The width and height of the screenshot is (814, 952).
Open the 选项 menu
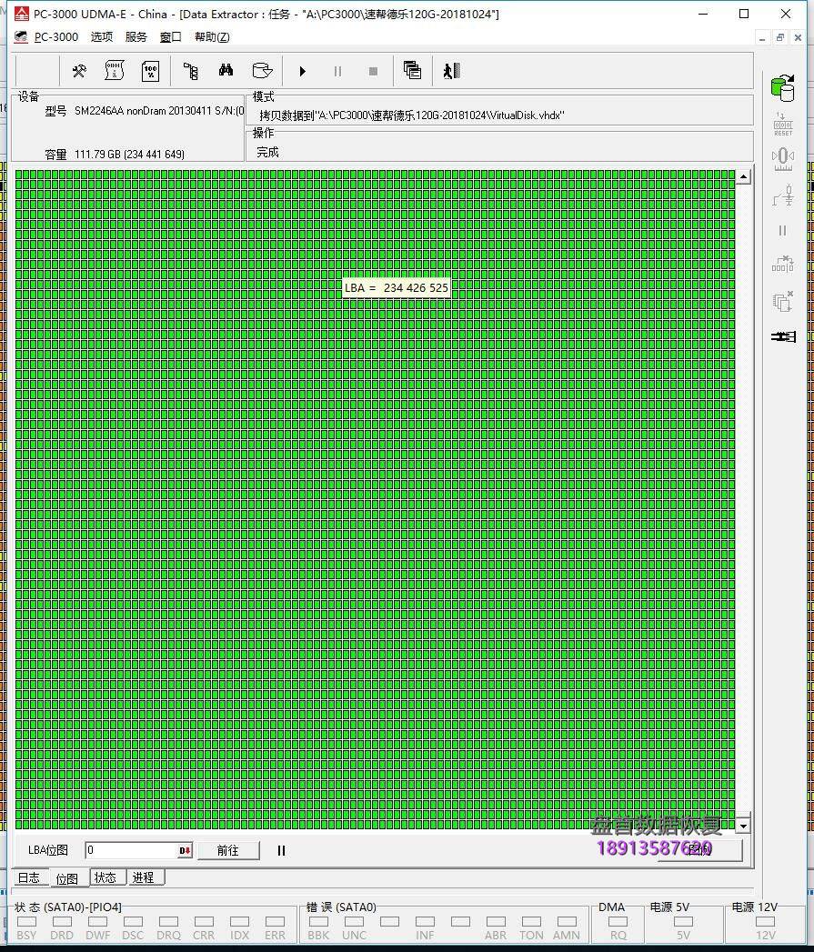[102, 37]
